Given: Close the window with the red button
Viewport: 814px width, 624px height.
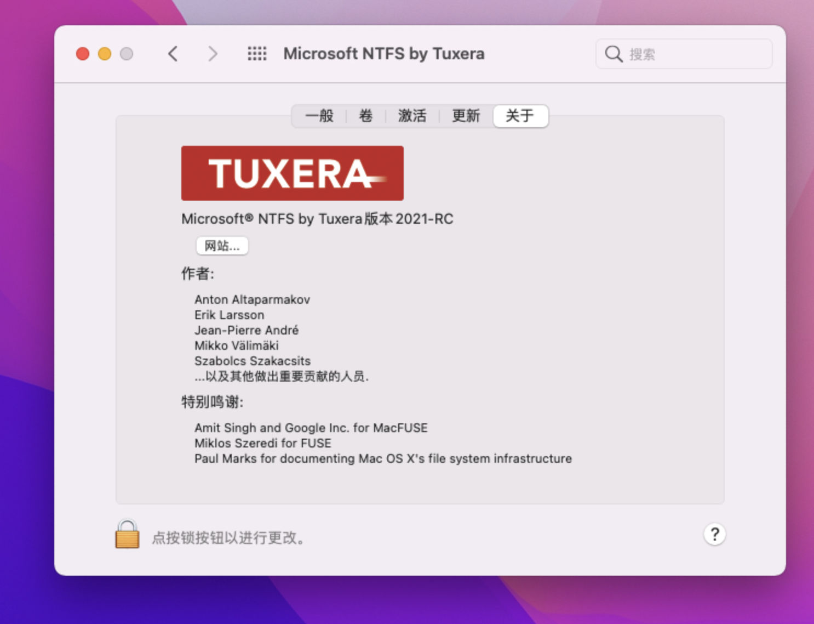Looking at the screenshot, I should click(x=83, y=54).
